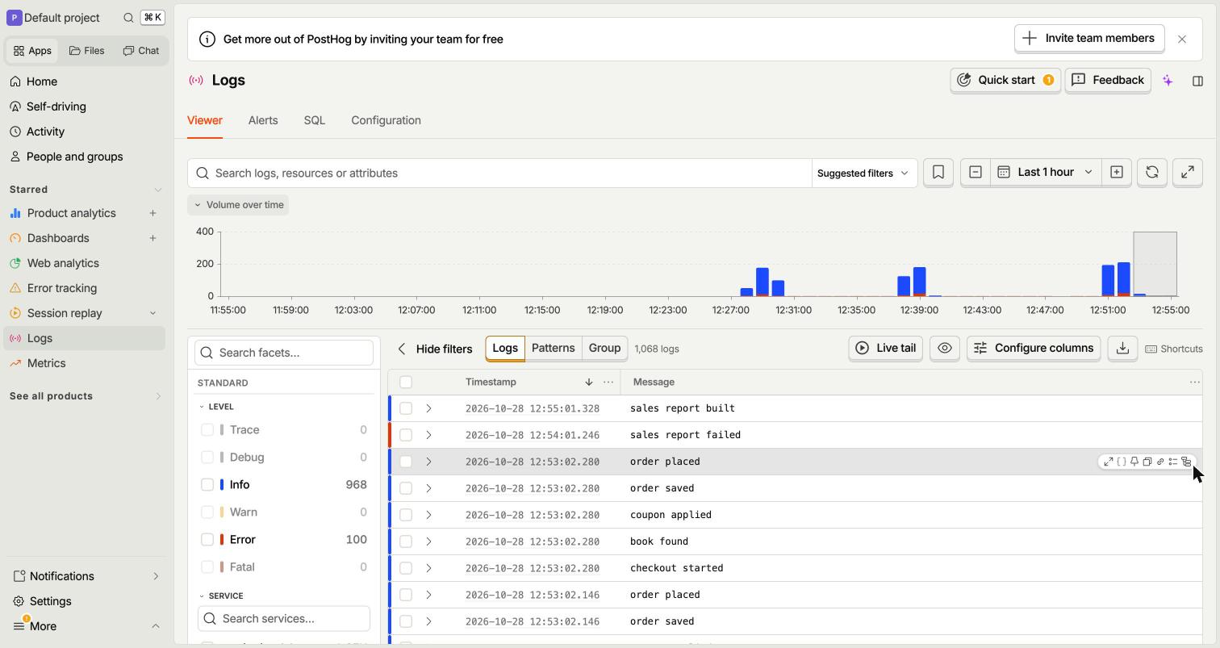This screenshot has height=648, width=1220.
Task: Select the coupon applied log checkbox
Action: [406, 515]
